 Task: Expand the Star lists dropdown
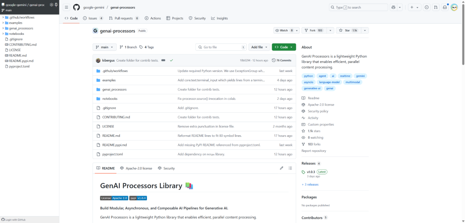[x=365, y=31]
